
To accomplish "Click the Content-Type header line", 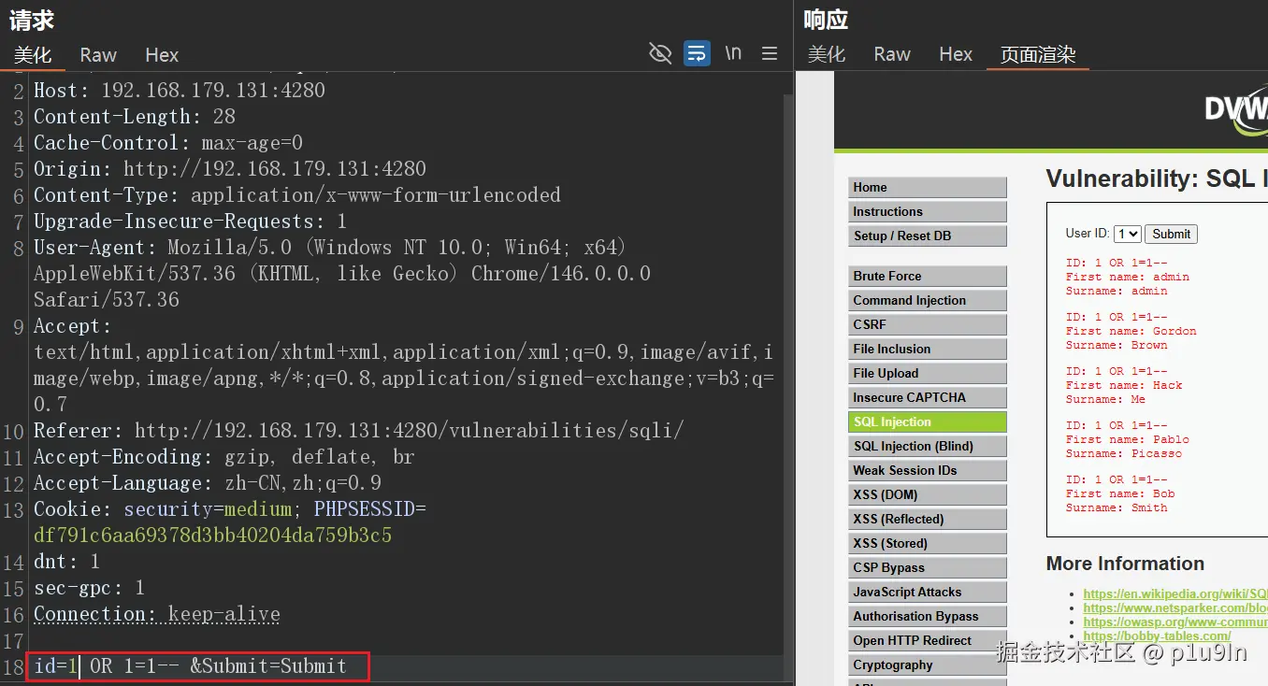I will (x=297, y=194).
